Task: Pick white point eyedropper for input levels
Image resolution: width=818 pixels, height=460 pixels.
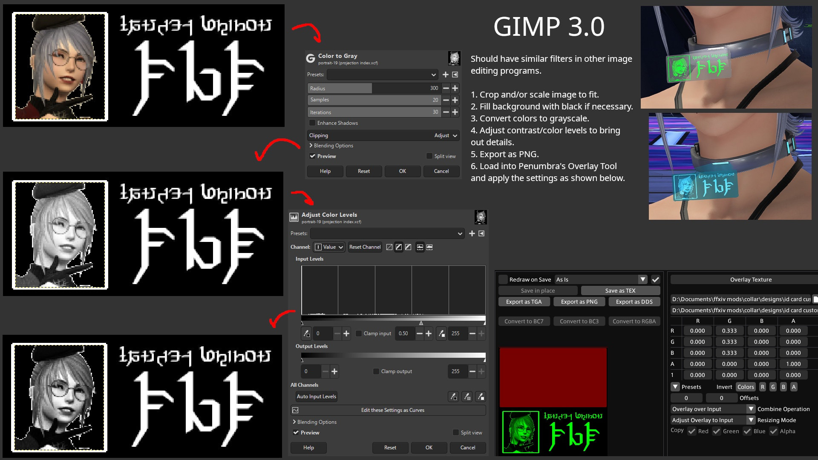Action: coord(442,333)
